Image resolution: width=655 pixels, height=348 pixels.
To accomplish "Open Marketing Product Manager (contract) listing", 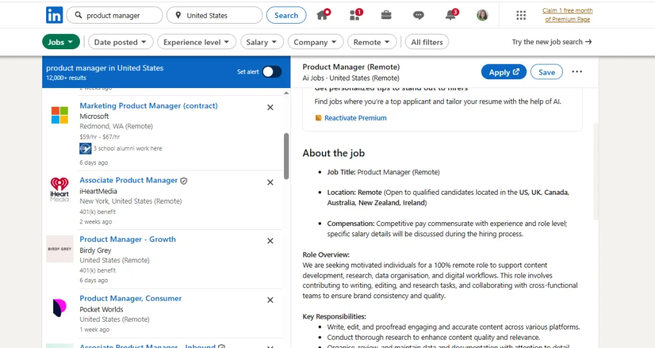I will 148,106.
